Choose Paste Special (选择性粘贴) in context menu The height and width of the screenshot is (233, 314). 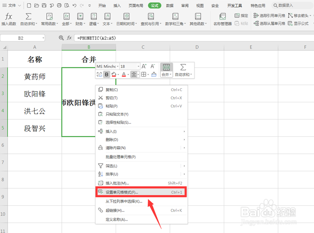coord(141,122)
